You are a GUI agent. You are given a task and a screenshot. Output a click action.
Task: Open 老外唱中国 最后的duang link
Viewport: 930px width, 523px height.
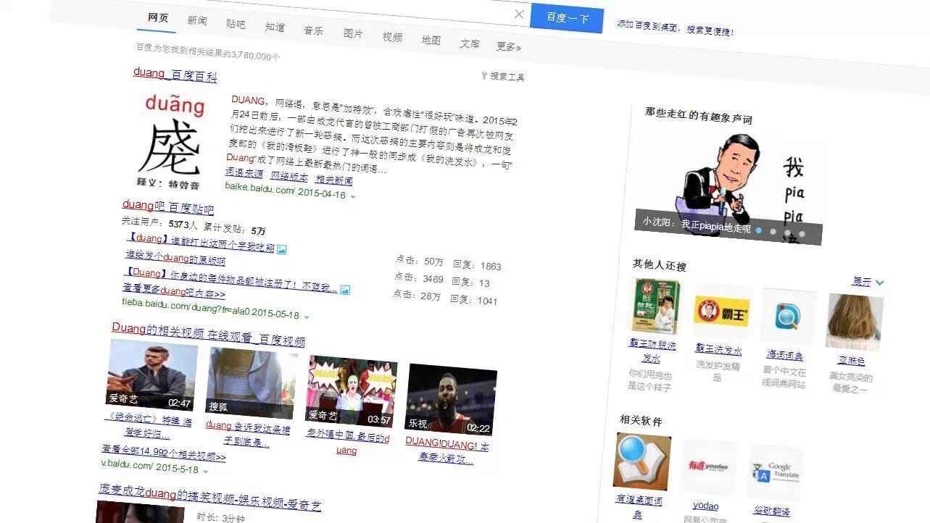tap(348, 441)
